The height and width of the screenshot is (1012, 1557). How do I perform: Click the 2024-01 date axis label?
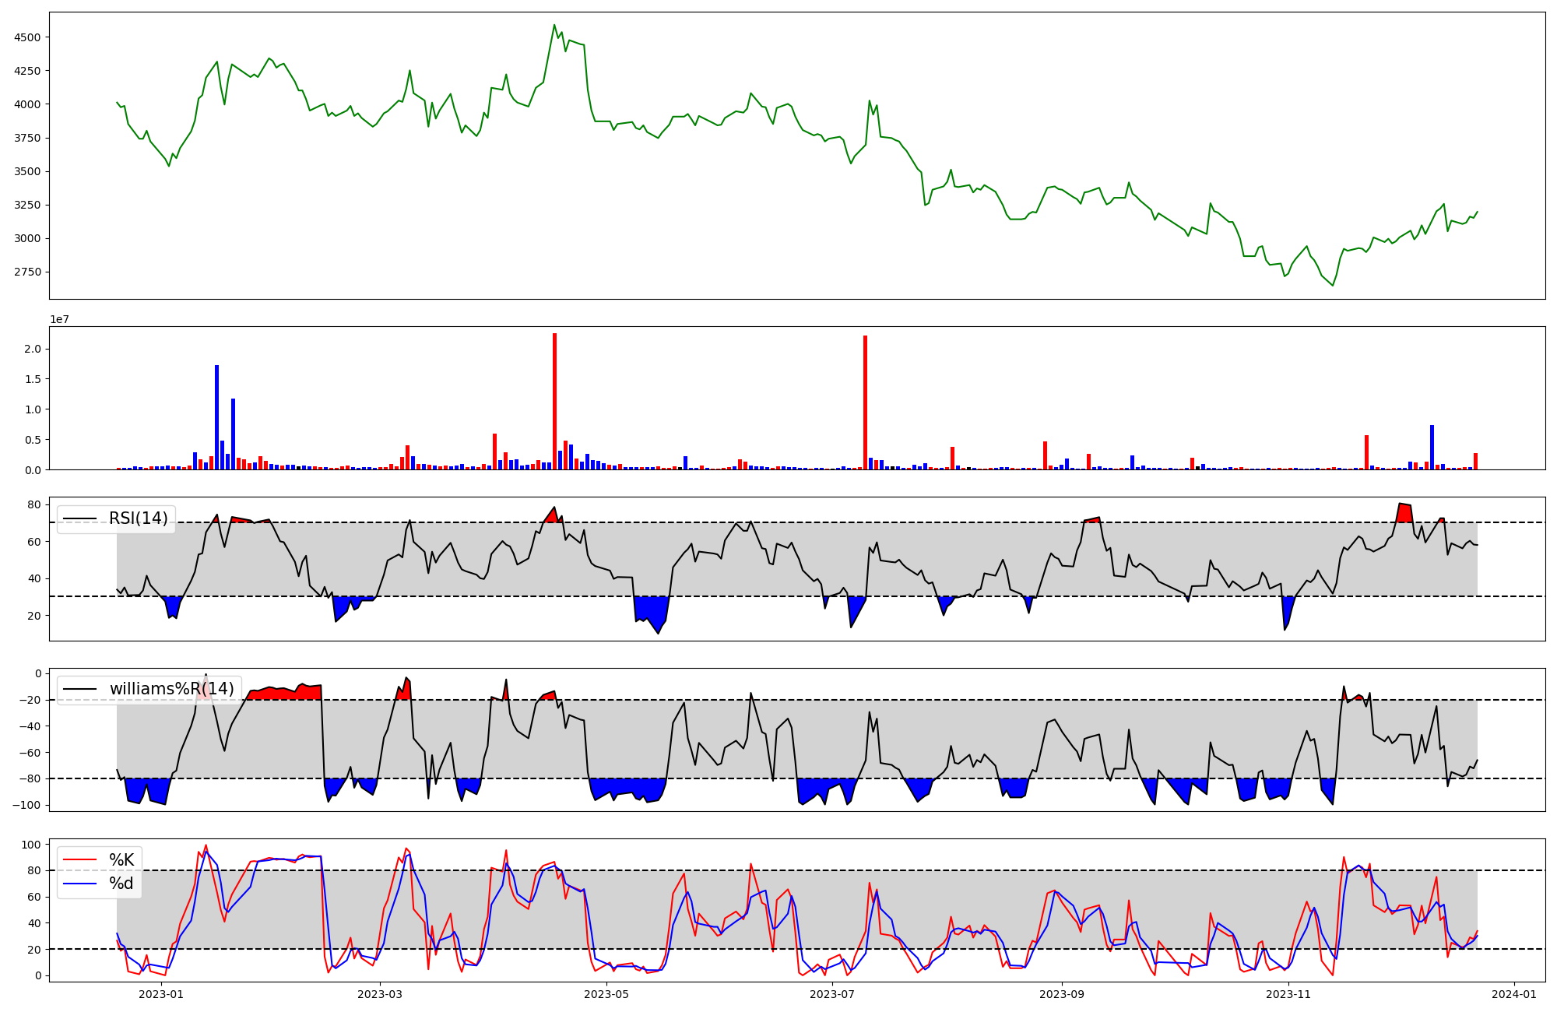[x=1514, y=994]
